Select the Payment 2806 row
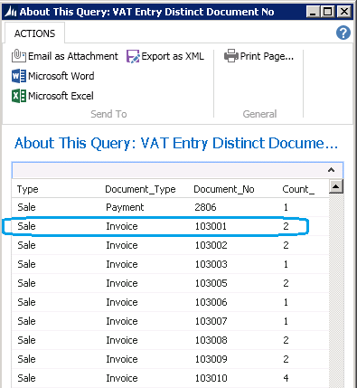The height and width of the screenshot is (388, 357). coord(170,207)
